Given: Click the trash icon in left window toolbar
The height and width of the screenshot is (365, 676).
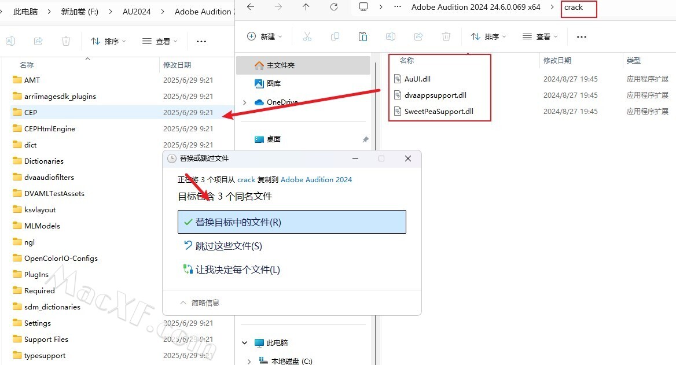Looking at the screenshot, I should tap(66, 41).
